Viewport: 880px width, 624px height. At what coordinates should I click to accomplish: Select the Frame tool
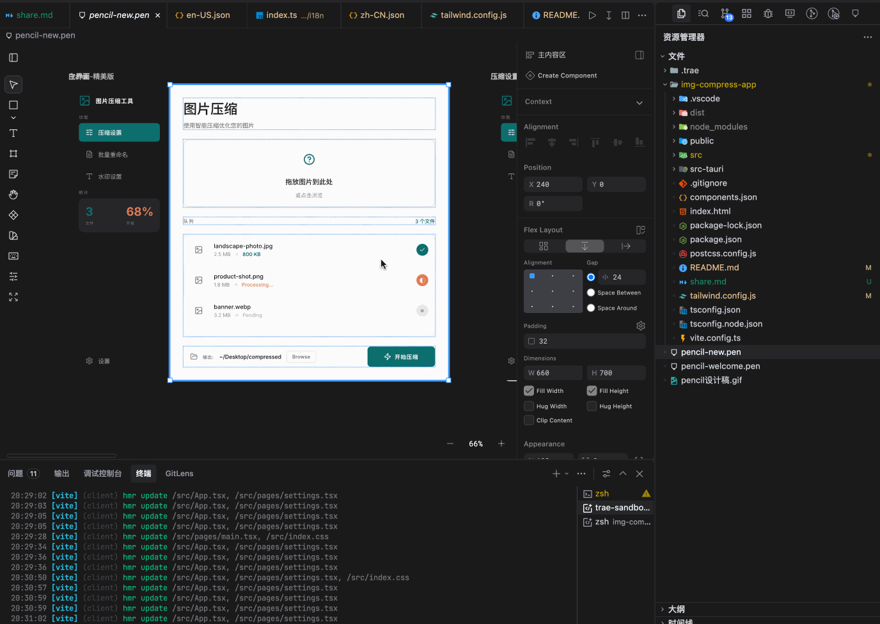[13, 154]
